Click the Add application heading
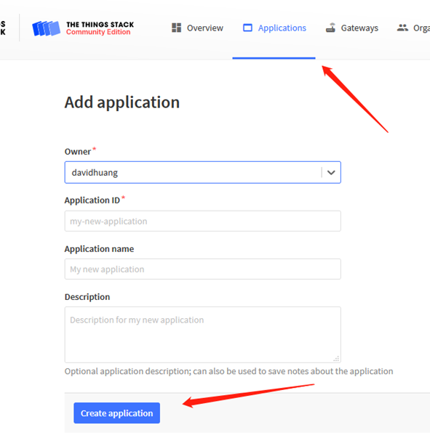This screenshot has width=430, height=438. pyautogui.click(x=122, y=102)
